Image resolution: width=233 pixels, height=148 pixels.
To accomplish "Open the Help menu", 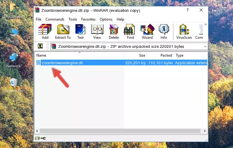I will [x=120, y=19].
